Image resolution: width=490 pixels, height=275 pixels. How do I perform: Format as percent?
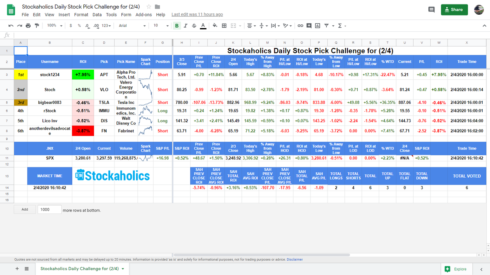(79, 26)
